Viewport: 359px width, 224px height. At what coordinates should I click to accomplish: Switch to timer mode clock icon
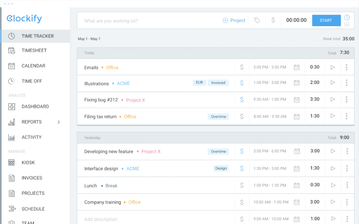[x=347, y=17]
